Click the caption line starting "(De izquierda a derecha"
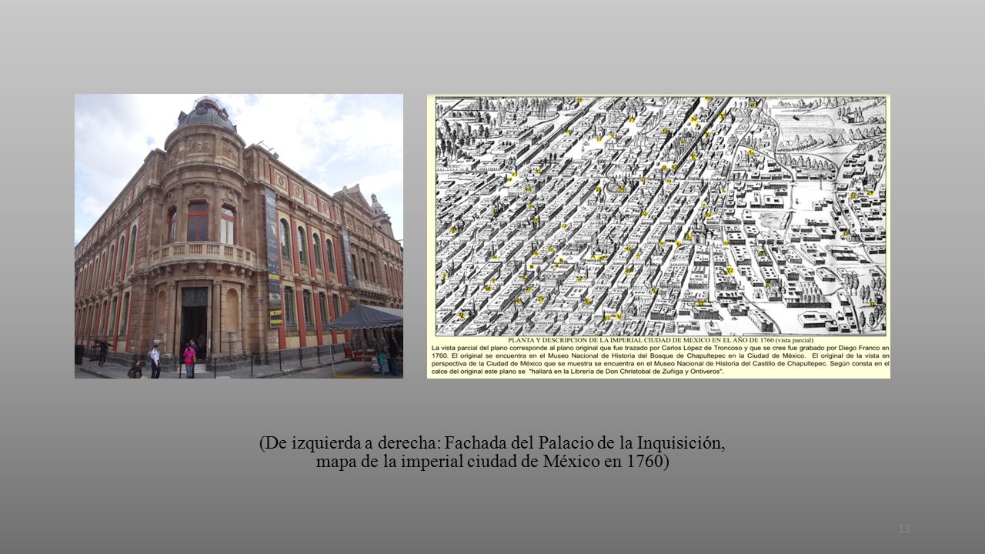Image resolution: width=985 pixels, height=554 pixels. (x=492, y=444)
